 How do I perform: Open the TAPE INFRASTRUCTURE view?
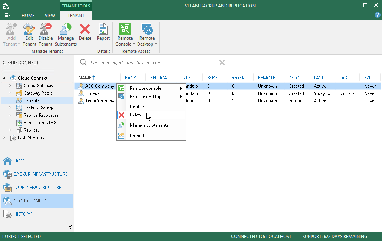[37, 188]
